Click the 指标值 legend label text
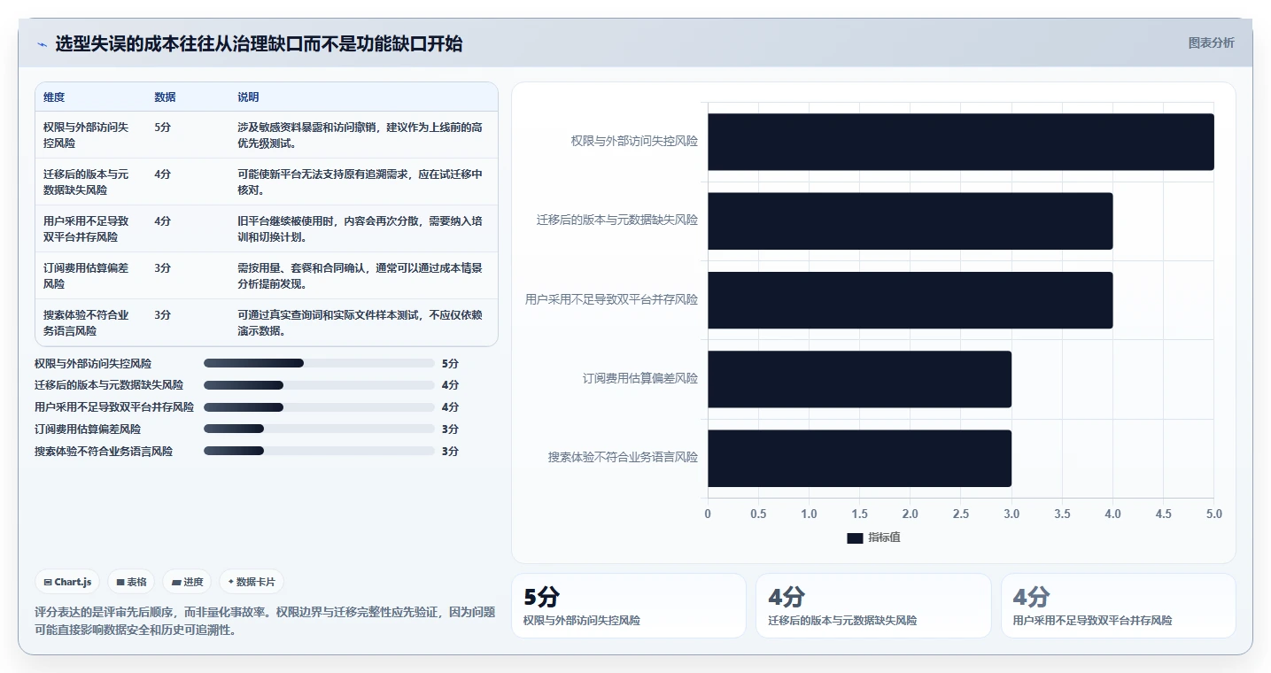Screen dimensions: 1271x673 (884, 538)
